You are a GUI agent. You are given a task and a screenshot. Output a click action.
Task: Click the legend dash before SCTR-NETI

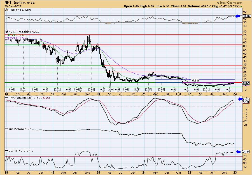(x=6, y=151)
